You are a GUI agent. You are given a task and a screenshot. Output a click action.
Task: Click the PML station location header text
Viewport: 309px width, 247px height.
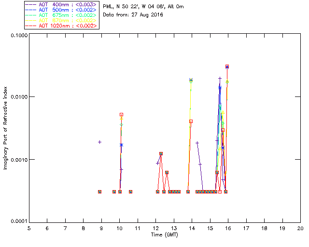[143, 7]
